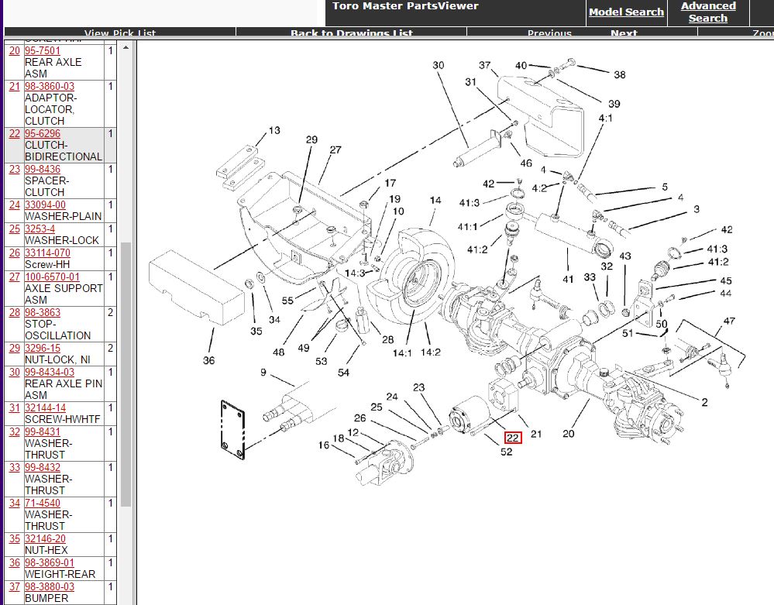Select reference number 33 in parts list
This screenshot has height=605, width=774.
pyautogui.click(x=14, y=467)
